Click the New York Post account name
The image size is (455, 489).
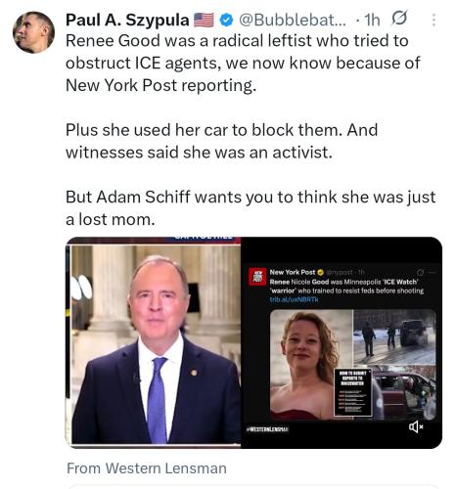(293, 272)
